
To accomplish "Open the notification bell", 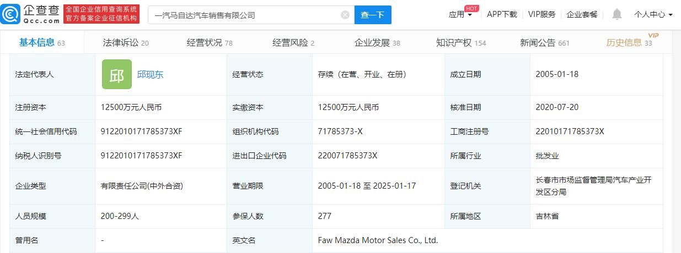I will coord(616,15).
